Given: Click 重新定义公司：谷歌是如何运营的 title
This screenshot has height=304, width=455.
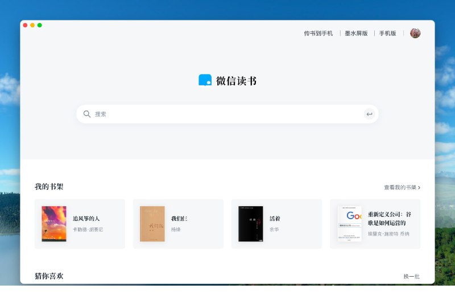Looking at the screenshot, I should 390,219.
